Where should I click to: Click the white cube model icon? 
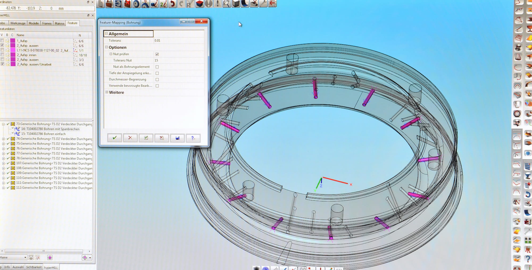point(236,4)
